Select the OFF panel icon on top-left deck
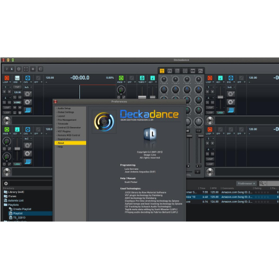The image size is (279, 279). 38,78
